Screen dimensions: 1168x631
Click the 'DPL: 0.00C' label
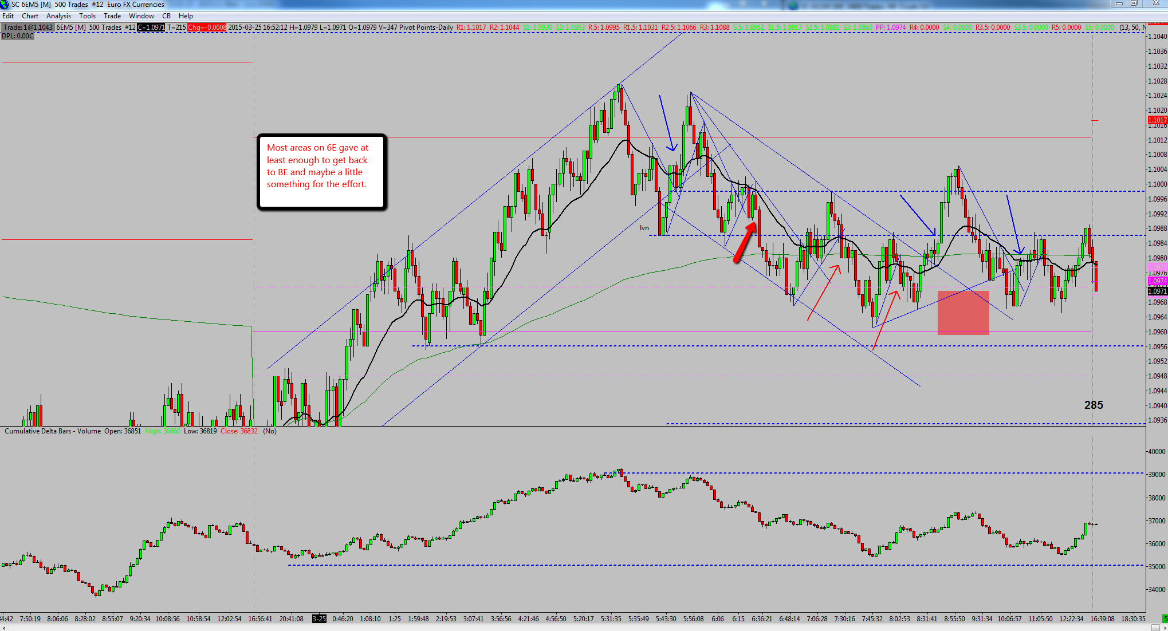tap(18, 36)
